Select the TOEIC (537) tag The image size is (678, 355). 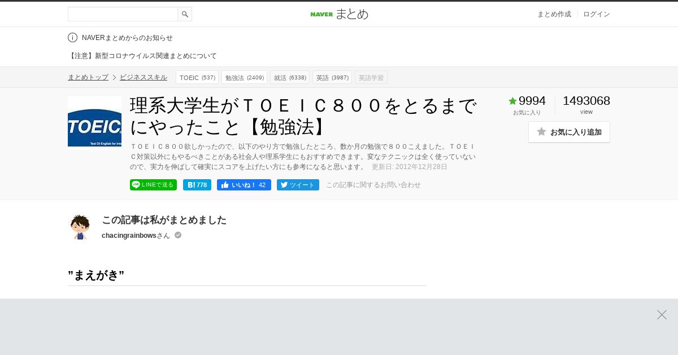point(197,78)
